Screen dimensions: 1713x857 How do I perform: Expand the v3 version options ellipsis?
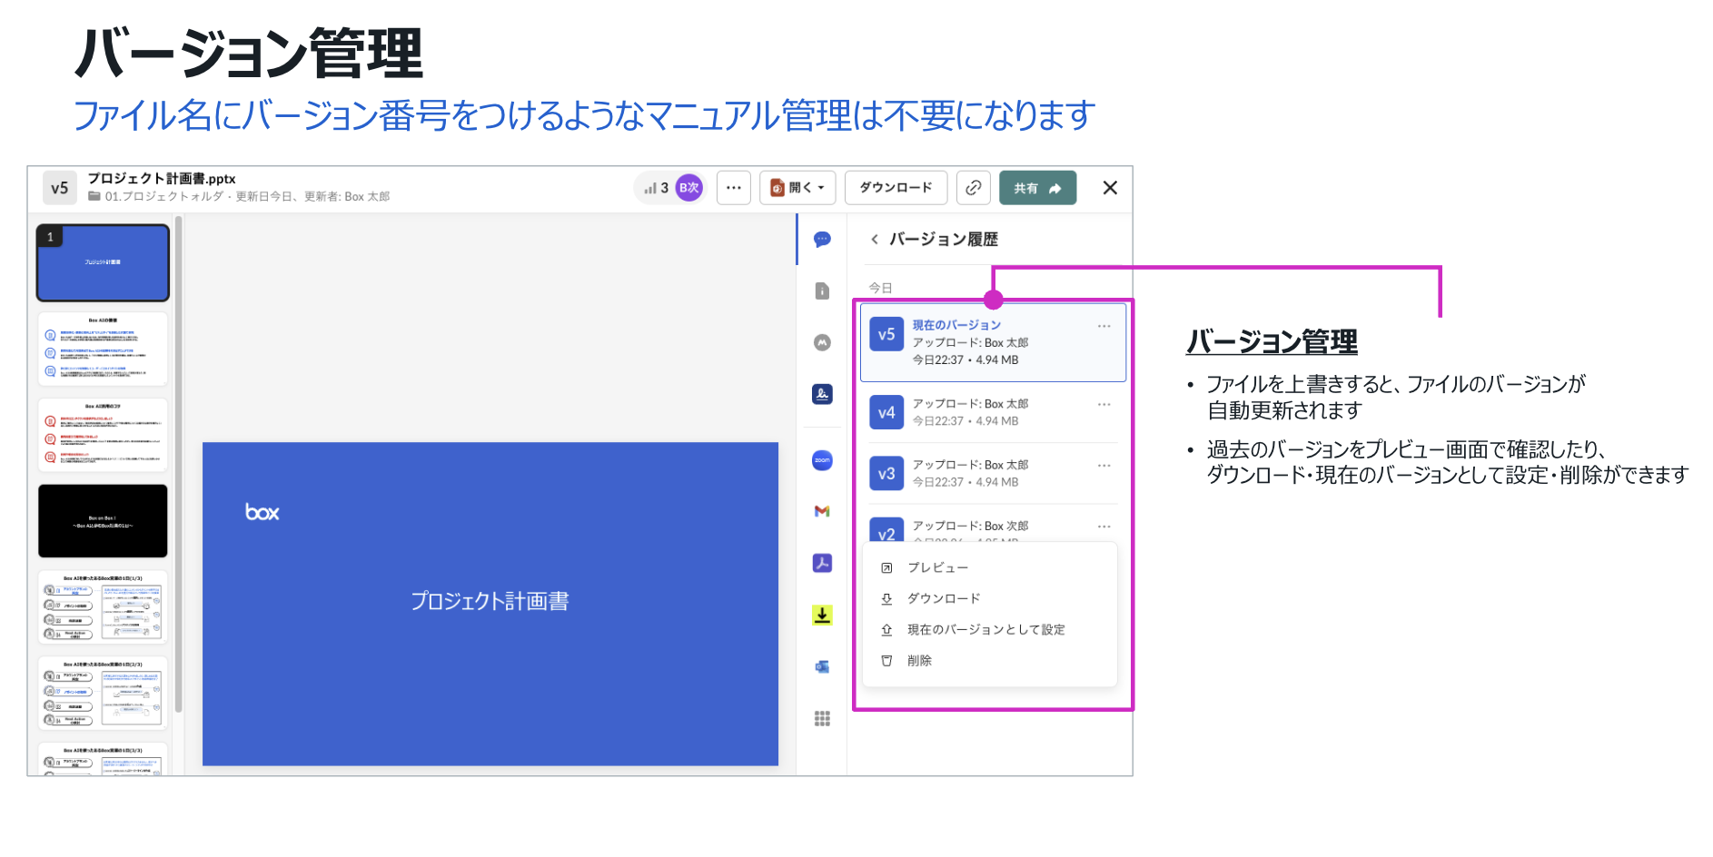(x=1104, y=465)
